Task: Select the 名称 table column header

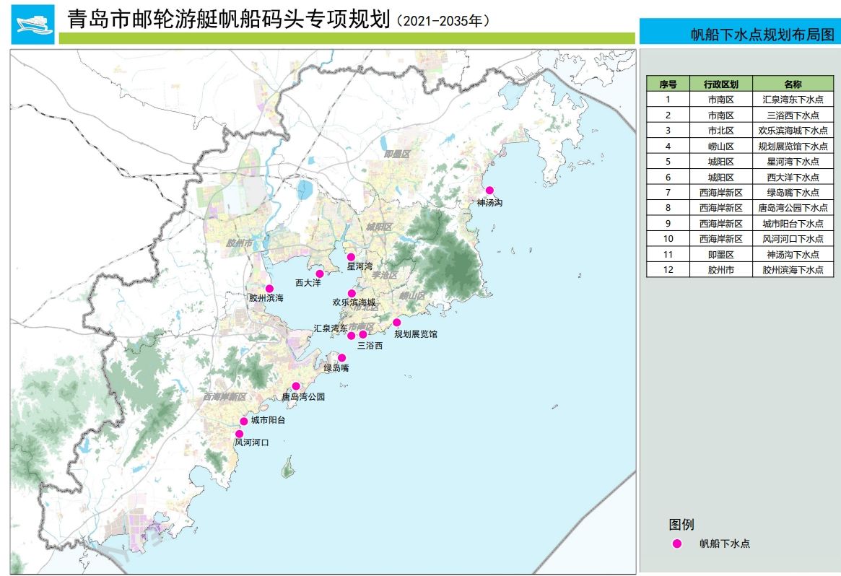Action: pos(792,84)
